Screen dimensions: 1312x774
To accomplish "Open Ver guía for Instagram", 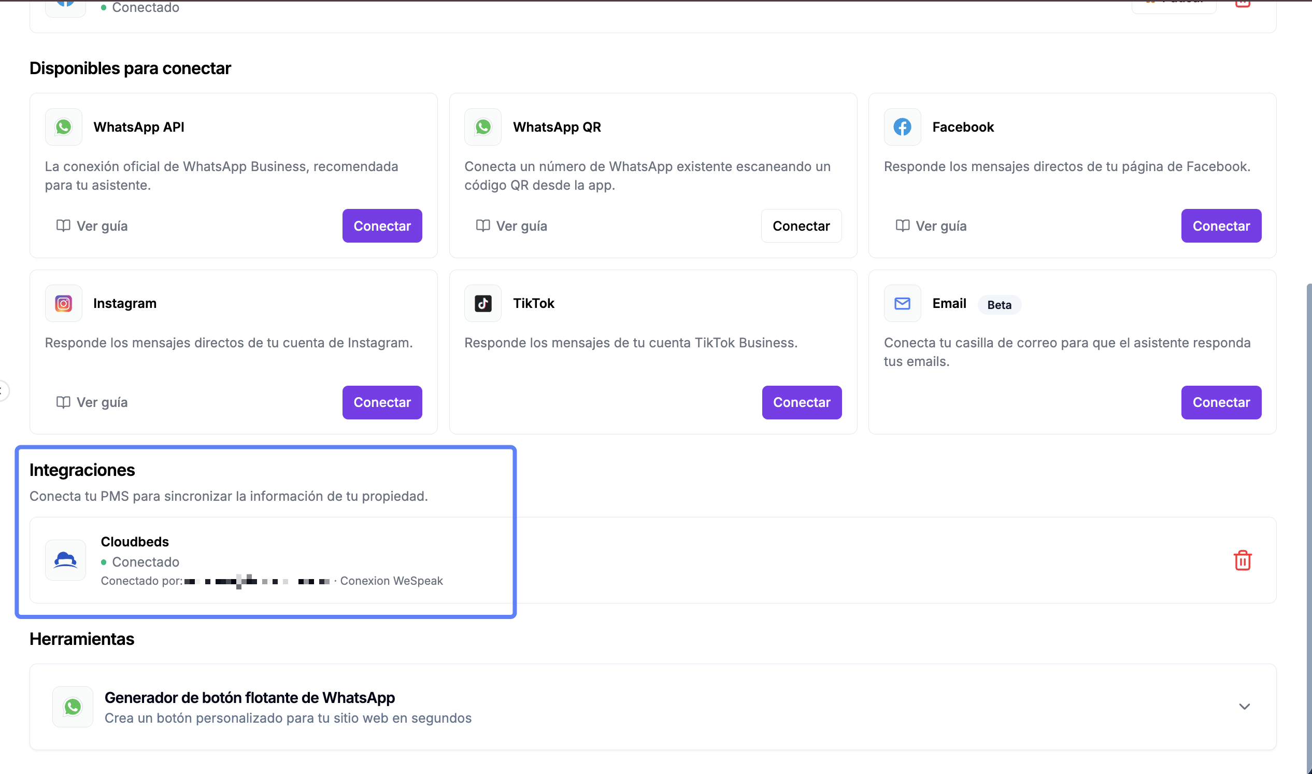I will [92, 402].
